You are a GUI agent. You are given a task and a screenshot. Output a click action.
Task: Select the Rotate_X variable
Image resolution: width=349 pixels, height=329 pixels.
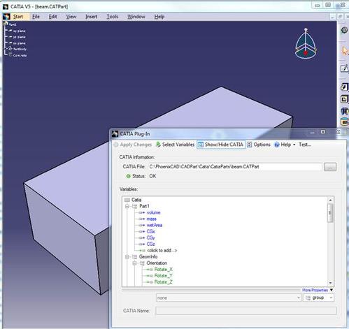pyautogui.click(x=164, y=270)
